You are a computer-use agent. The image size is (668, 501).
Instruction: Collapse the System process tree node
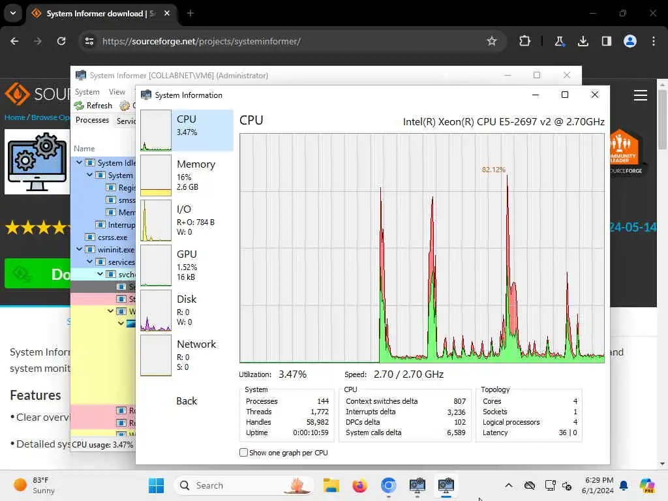point(89,175)
